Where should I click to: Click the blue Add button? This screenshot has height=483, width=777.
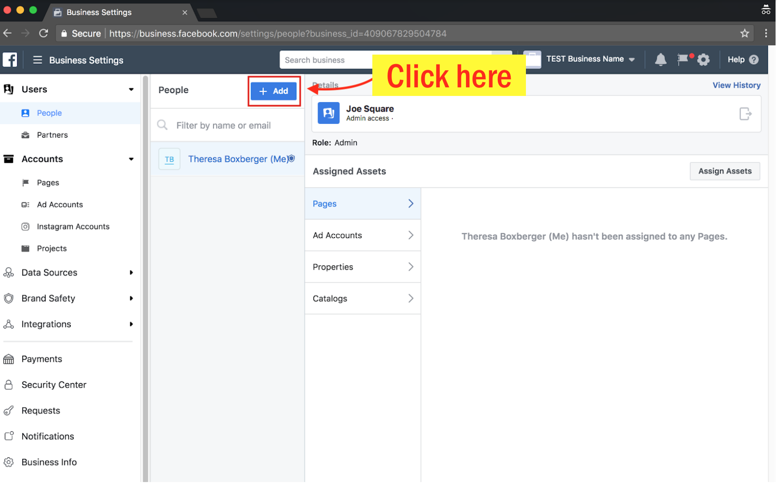(274, 91)
